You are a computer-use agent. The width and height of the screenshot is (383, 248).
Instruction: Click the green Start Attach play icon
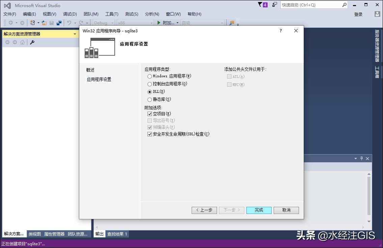tap(159, 23)
